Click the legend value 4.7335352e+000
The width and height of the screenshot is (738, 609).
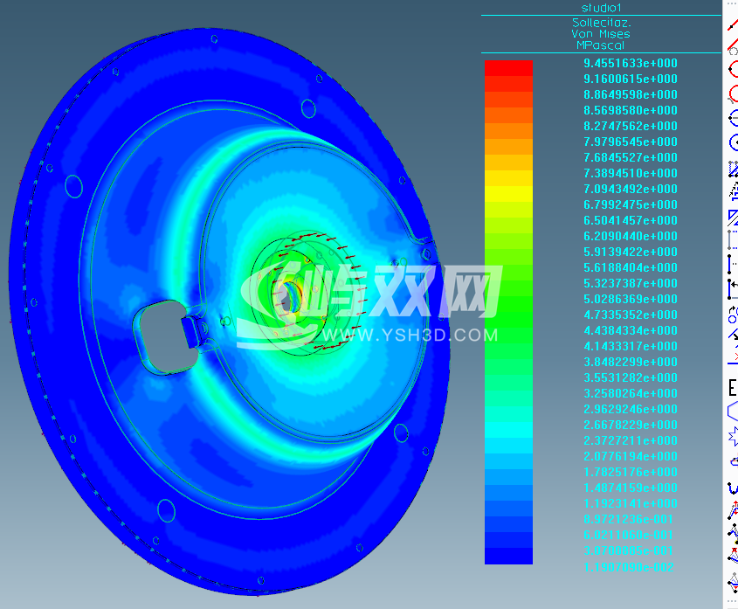[x=631, y=315]
